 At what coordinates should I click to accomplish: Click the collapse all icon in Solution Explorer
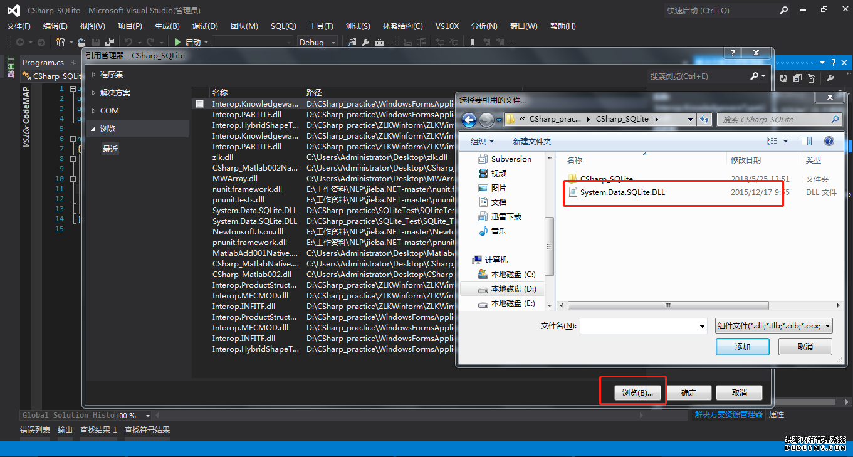(797, 78)
